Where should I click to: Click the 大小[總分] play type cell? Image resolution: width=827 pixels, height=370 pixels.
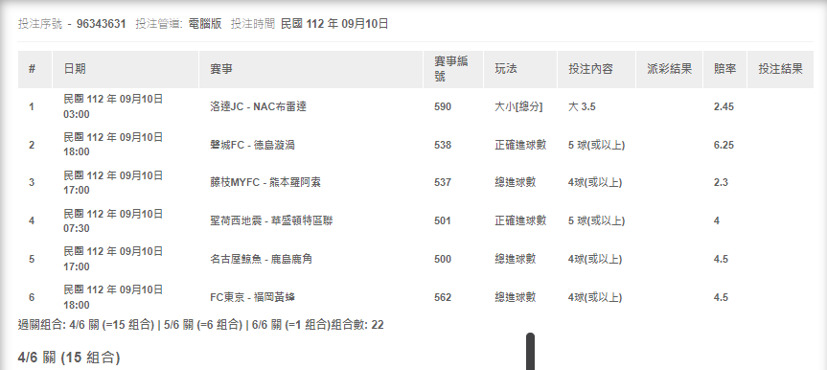[518, 106]
